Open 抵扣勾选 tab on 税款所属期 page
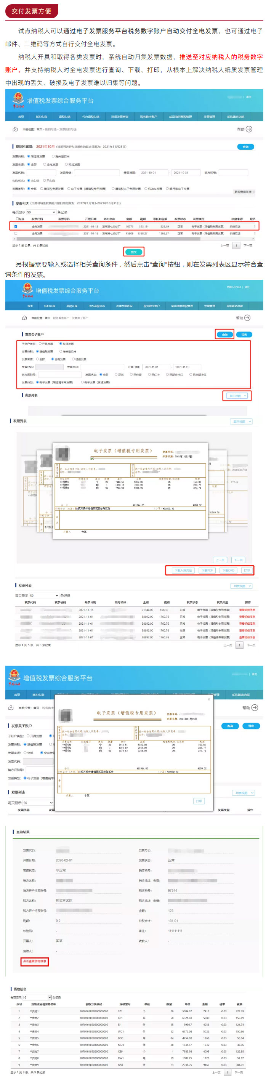Viewport: 266px width, 1087px height. click(x=42, y=117)
